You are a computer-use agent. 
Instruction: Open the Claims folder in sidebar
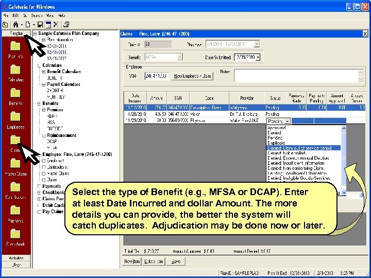click(15, 140)
